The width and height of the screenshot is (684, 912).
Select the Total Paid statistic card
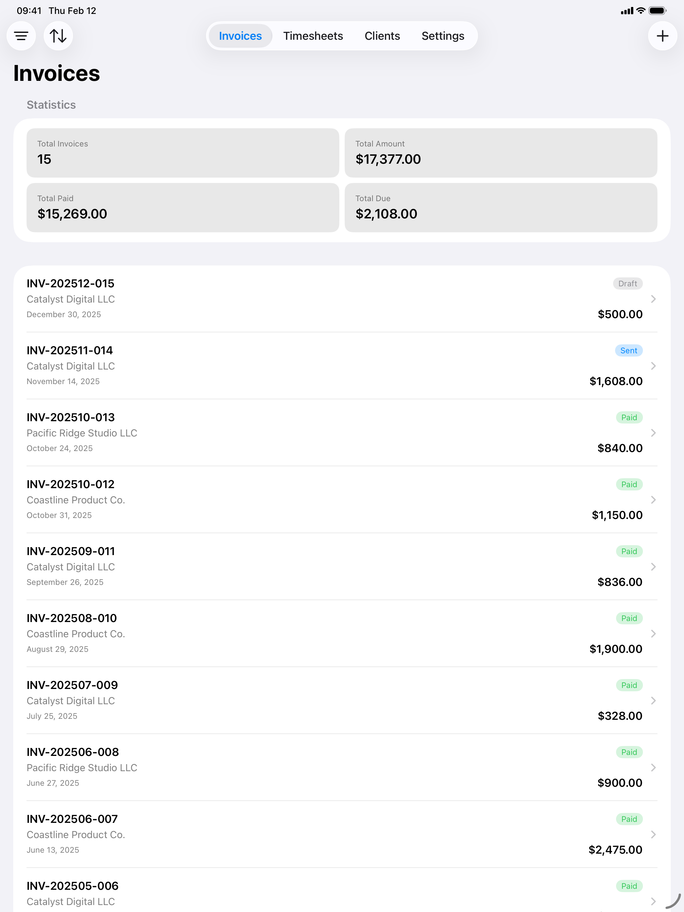click(183, 208)
